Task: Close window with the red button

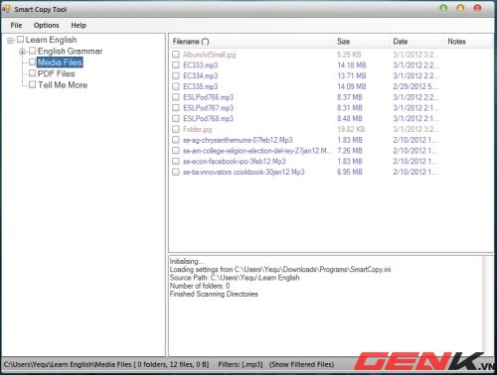Action: (477, 8)
